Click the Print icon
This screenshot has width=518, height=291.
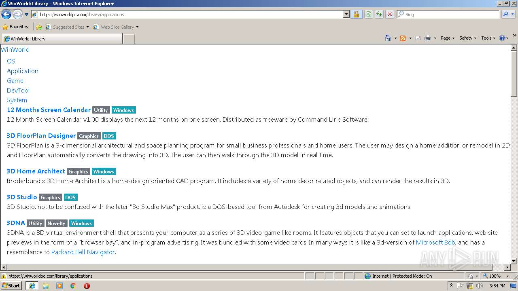pyautogui.click(x=428, y=38)
